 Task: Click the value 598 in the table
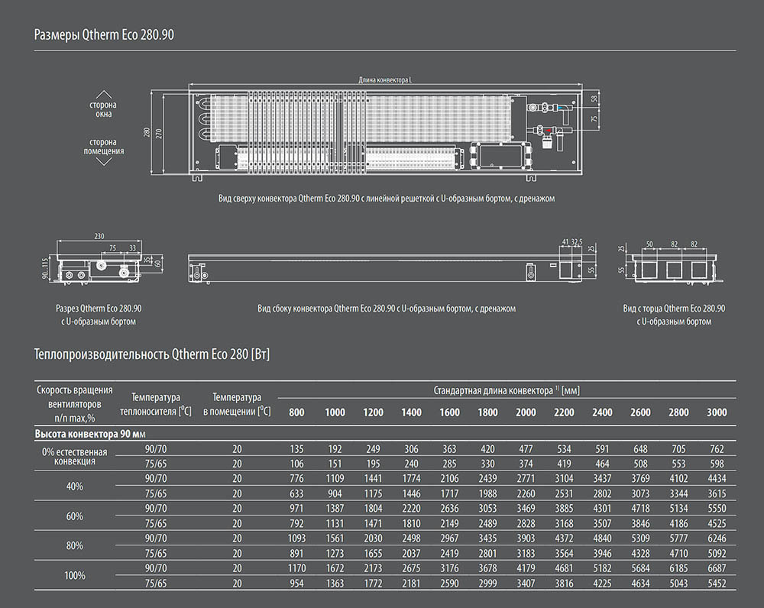click(717, 464)
